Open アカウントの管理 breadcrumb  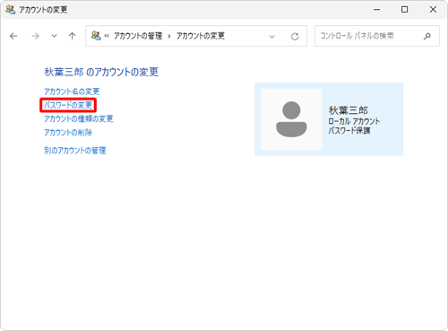click(x=138, y=36)
